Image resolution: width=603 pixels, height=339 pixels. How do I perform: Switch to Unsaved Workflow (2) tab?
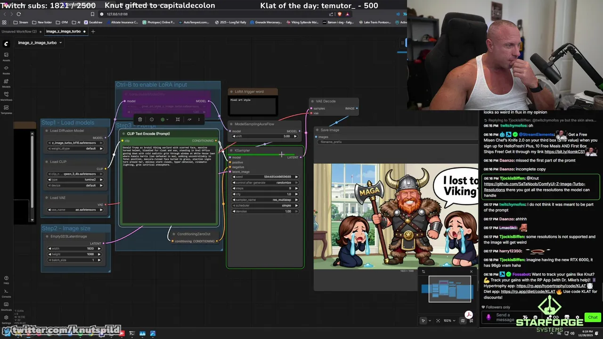coord(19,32)
